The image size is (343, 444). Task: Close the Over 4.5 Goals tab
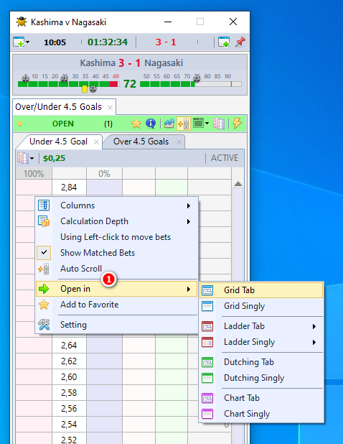click(179, 142)
